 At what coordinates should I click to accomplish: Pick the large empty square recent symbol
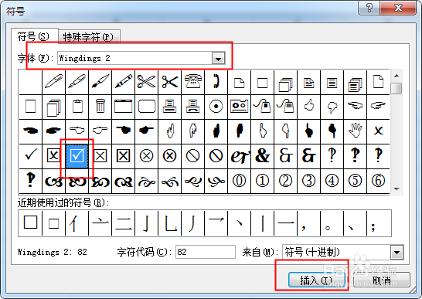click(30, 223)
